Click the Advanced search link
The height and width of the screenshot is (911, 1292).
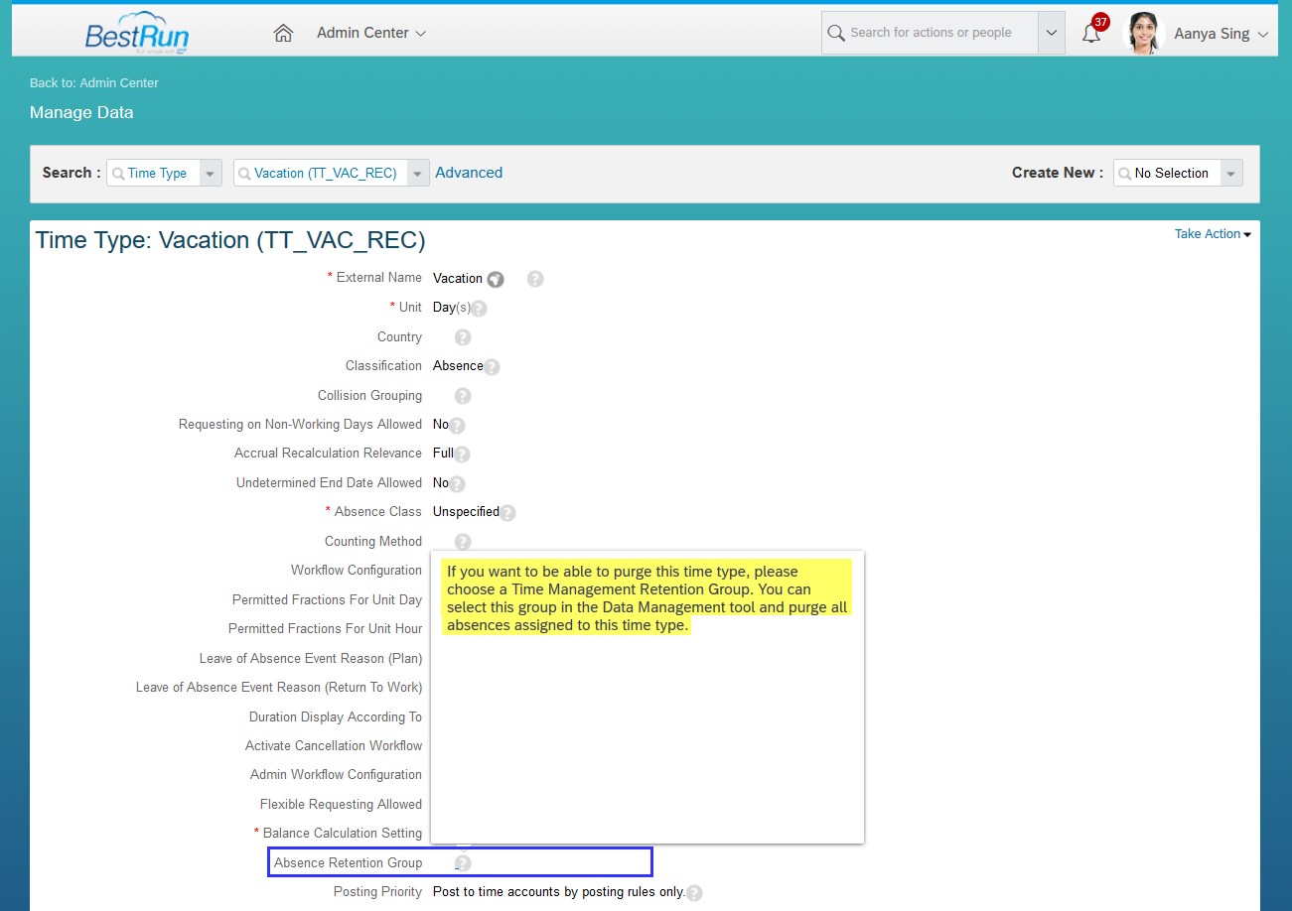(x=469, y=173)
